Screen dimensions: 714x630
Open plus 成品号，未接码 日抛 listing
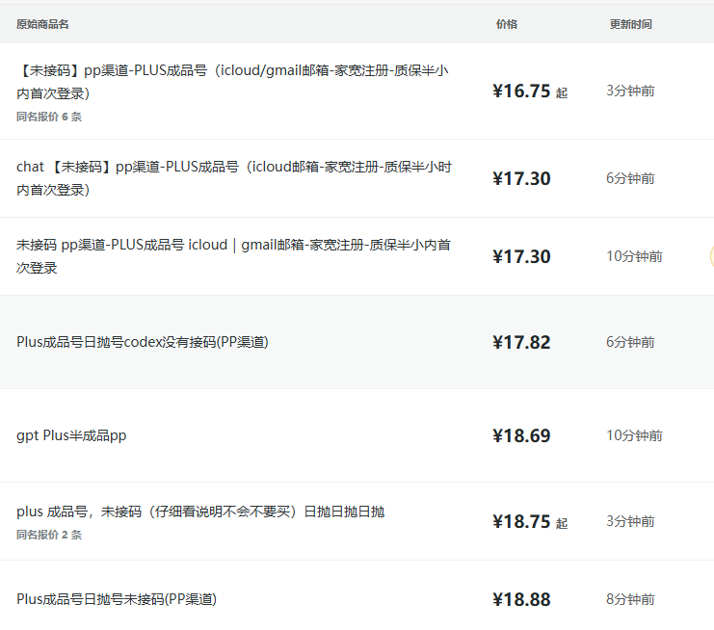[200, 512]
